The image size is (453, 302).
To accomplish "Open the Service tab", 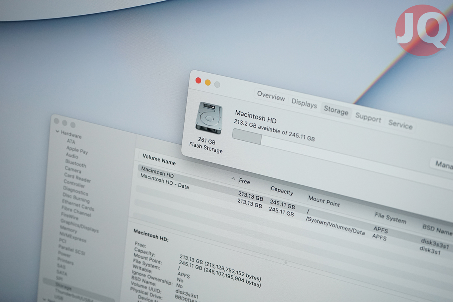I will (x=400, y=125).
